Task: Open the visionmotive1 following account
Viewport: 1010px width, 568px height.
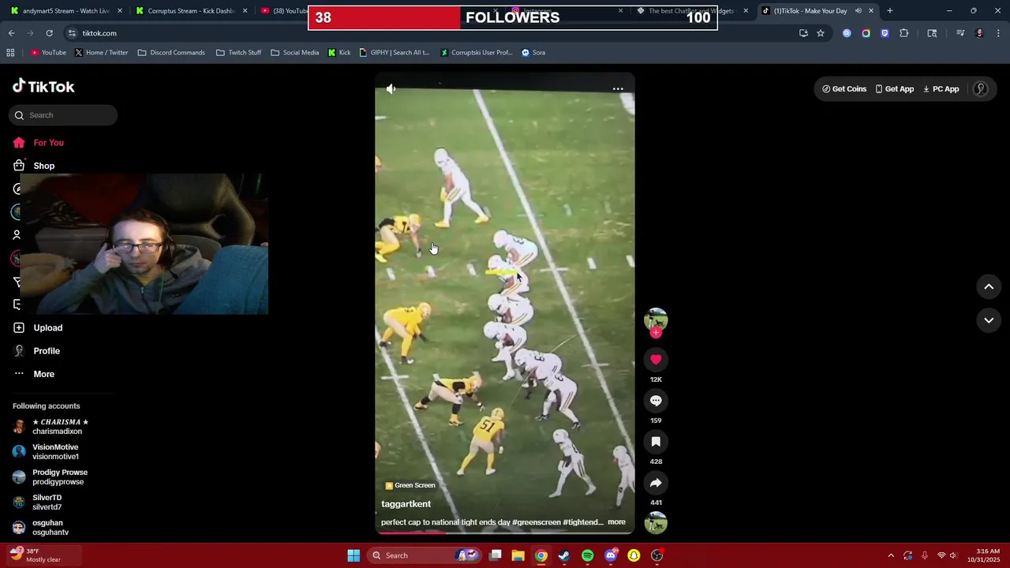Action: [47, 452]
